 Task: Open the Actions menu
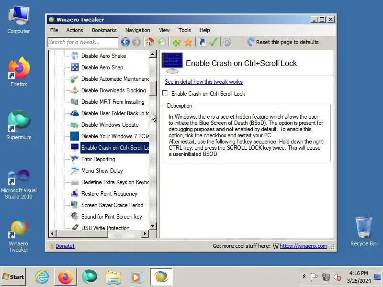click(75, 30)
